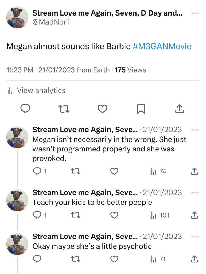Like the main tweet about Megan
The height and width of the screenshot is (274, 206).
(x=102, y=108)
